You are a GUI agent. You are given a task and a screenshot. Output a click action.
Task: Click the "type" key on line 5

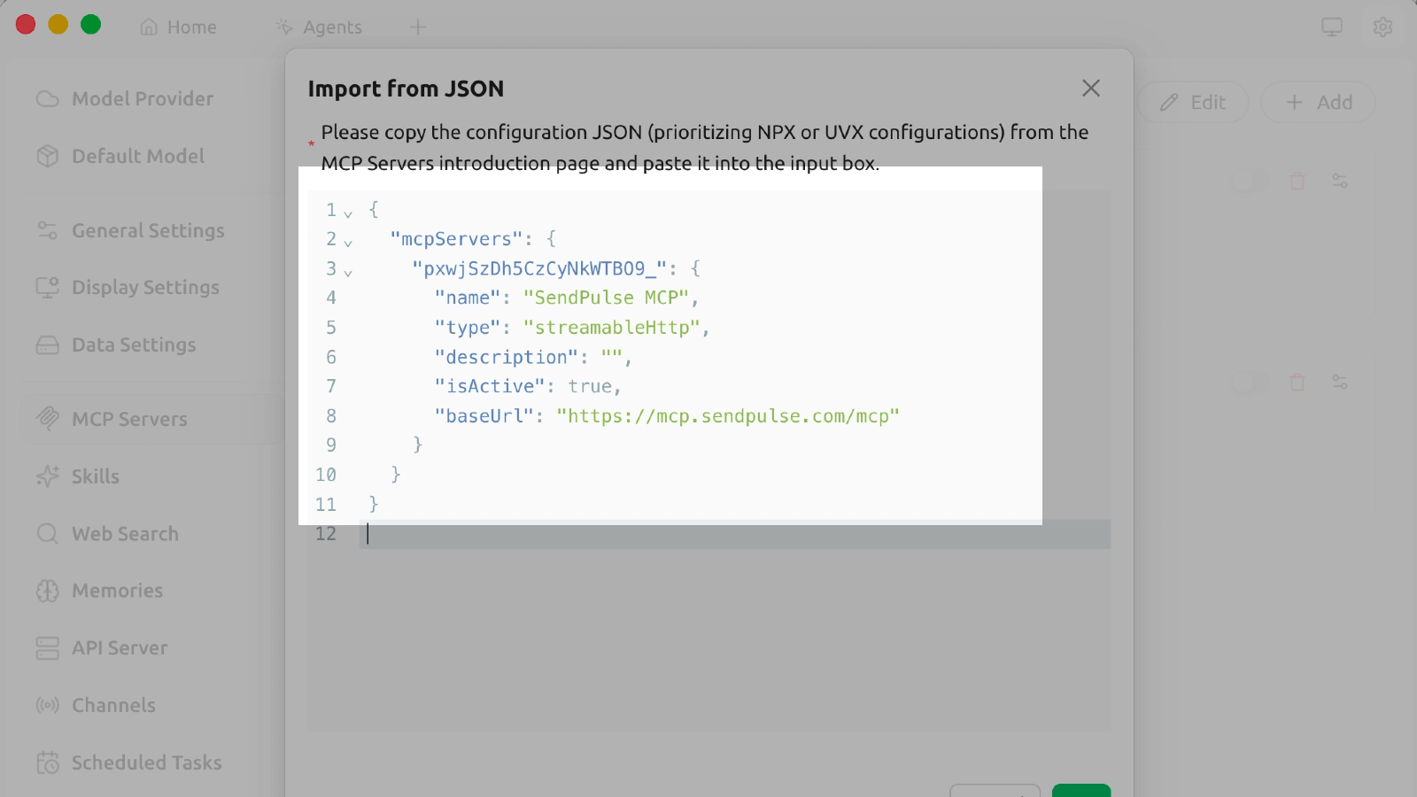468,328
